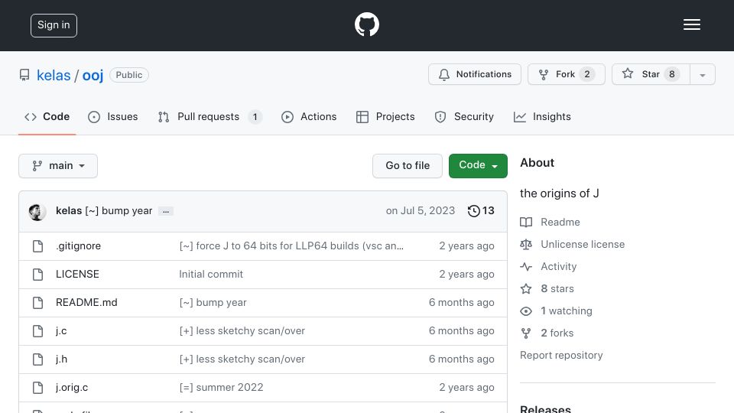This screenshot has height=413, width=734.
Task: Click the book icon beside Readme
Action: pyautogui.click(x=526, y=223)
